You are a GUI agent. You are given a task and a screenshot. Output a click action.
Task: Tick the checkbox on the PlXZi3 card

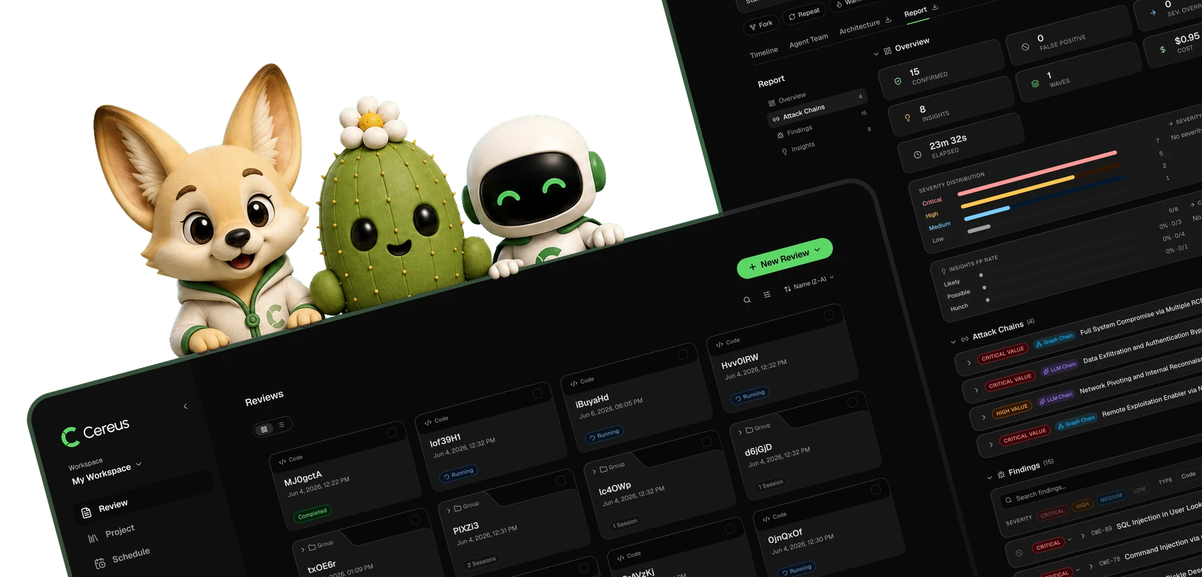(561, 481)
